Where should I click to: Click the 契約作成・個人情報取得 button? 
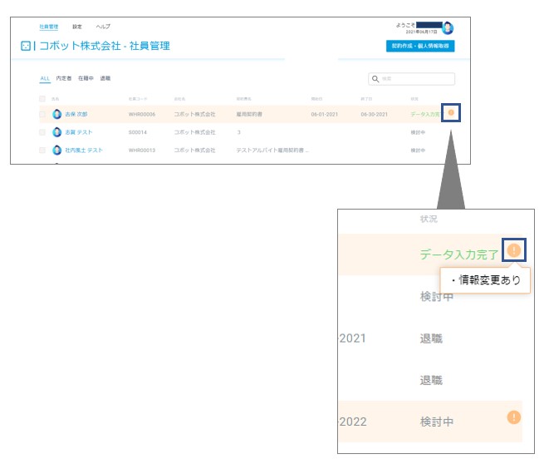(x=420, y=46)
